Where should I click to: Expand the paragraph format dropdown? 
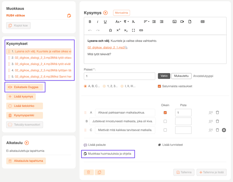126,22
